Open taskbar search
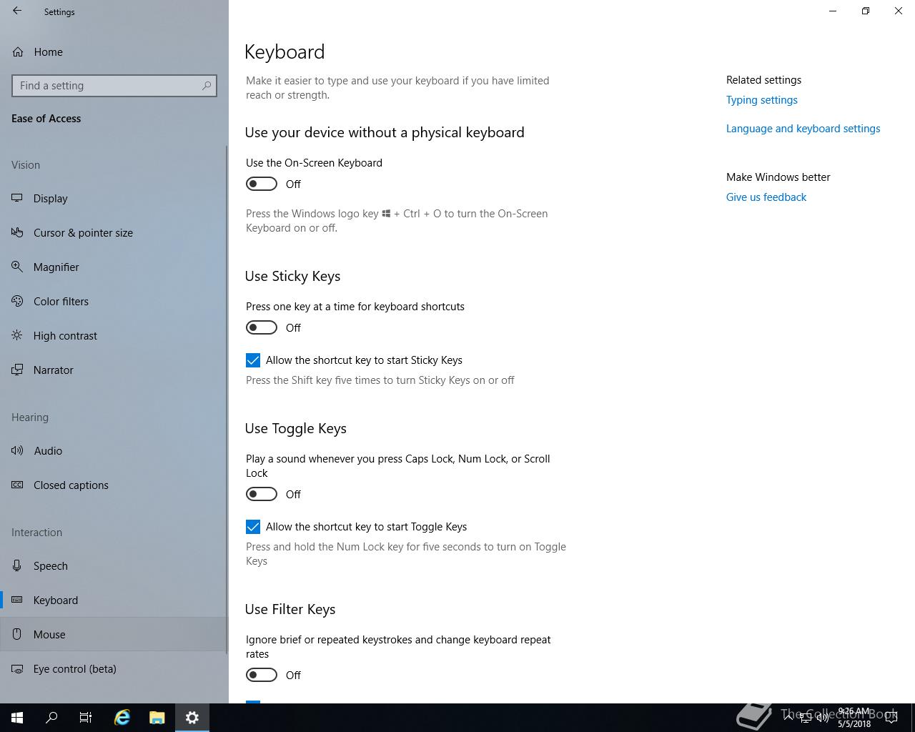The image size is (915, 732). point(51,718)
